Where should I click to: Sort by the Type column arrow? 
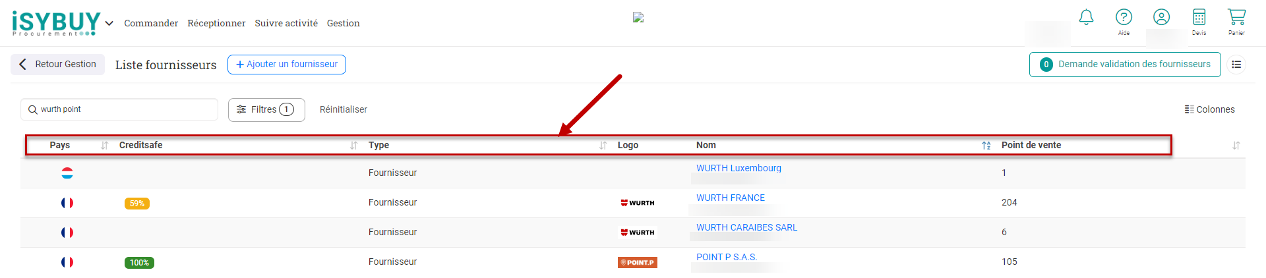coord(603,145)
